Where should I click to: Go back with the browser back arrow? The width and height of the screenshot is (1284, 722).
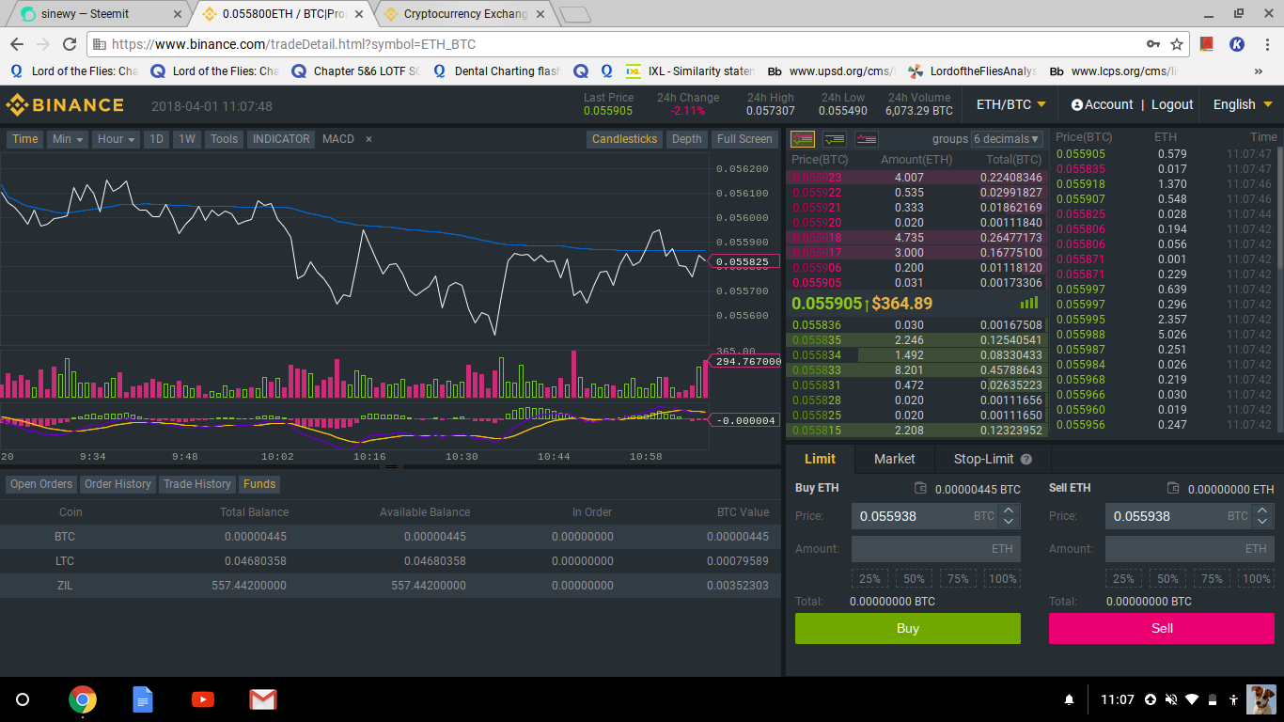[17, 44]
